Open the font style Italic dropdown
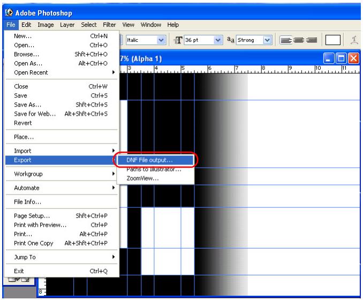The width and height of the screenshot is (363, 300). [x=161, y=40]
